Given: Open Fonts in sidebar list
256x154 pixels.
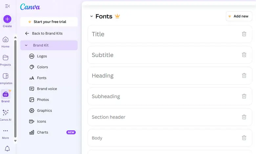Looking at the screenshot, I should 38,78.
